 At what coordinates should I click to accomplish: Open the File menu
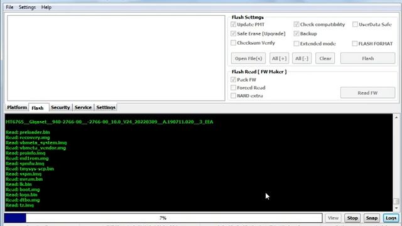[9, 7]
